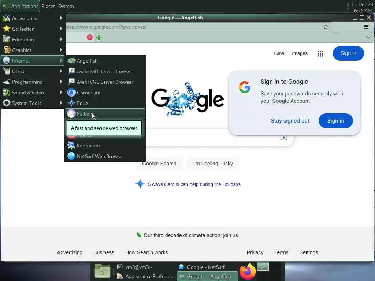Image resolution: width=375 pixels, height=281 pixels.
Task: Close the current tab with red X
Action: pos(90,37)
